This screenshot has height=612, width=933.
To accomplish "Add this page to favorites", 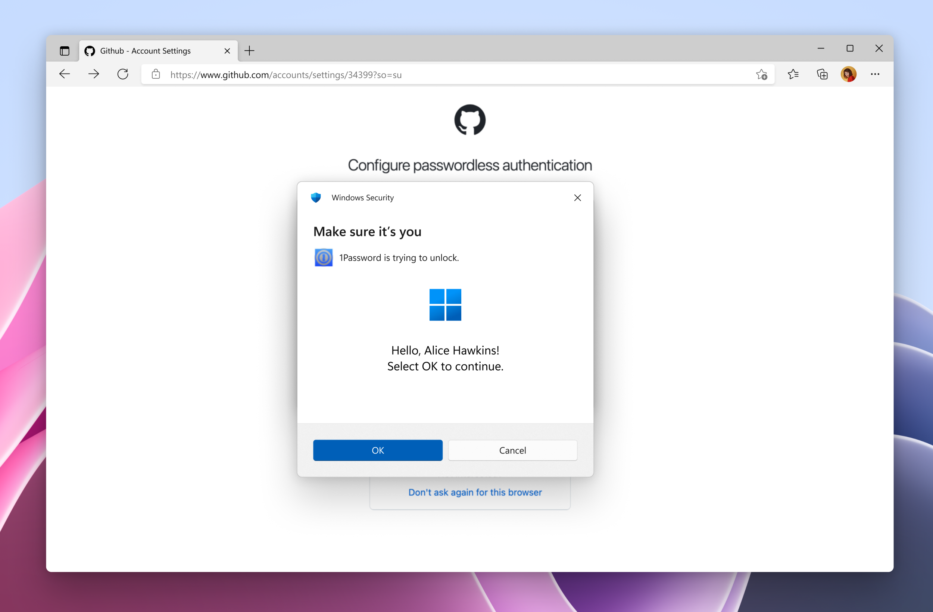I will (762, 75).
